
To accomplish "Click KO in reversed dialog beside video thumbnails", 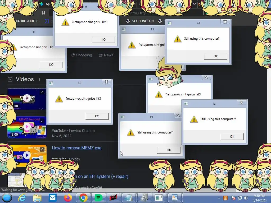I will [97, 116].
